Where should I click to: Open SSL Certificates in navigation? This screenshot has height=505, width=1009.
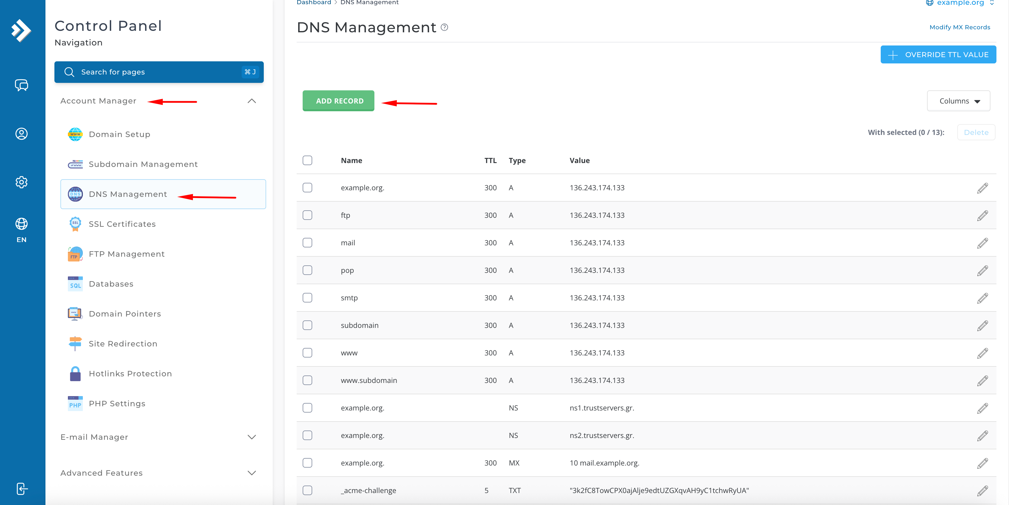[x=122, y=224]
